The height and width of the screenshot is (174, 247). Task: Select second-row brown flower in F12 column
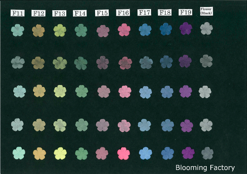click(38, 63)
